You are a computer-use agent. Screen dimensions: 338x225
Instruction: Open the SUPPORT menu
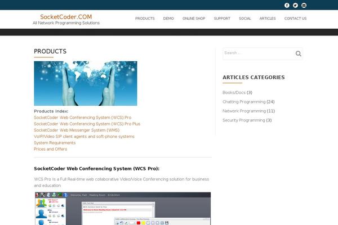[222, 19]
